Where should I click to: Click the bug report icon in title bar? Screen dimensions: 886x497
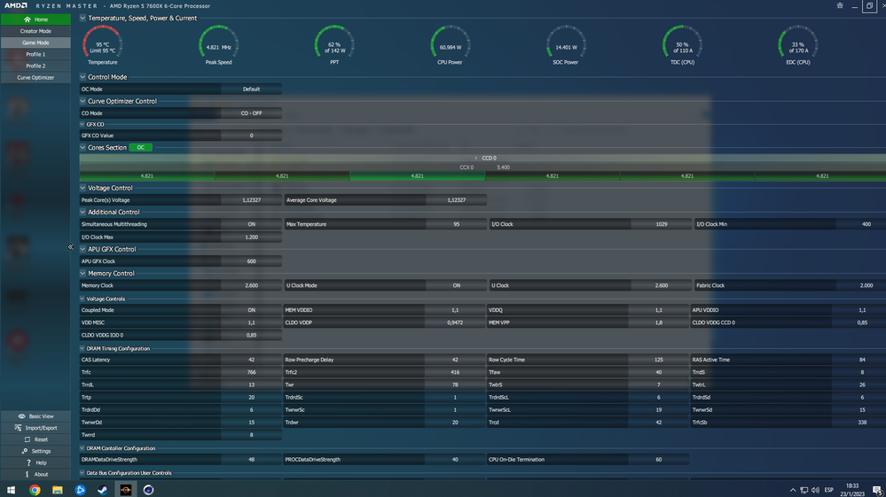(x=840, y=5)
